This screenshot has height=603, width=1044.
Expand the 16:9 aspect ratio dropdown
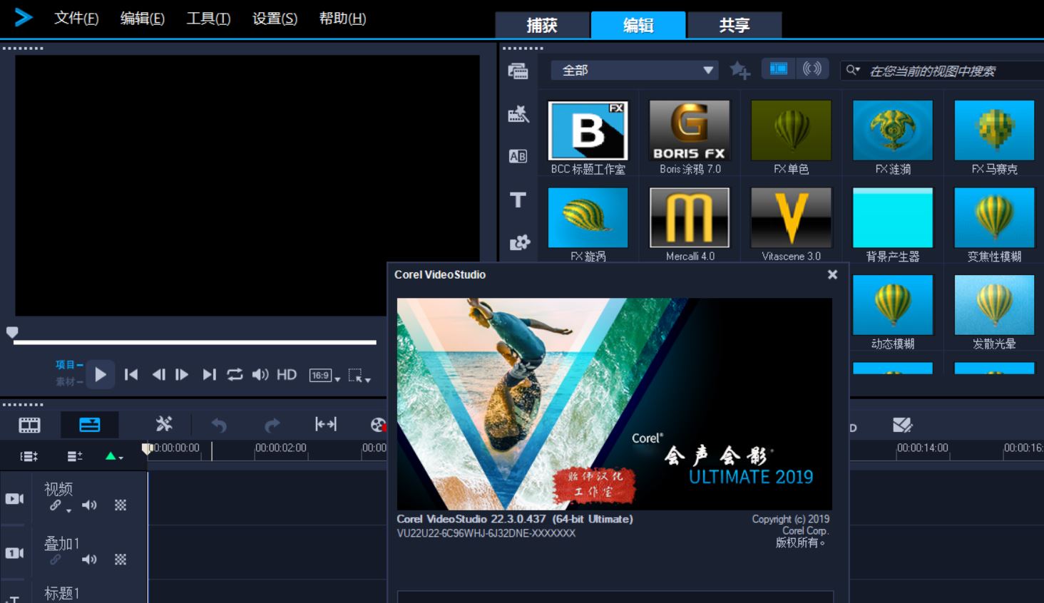324,376
